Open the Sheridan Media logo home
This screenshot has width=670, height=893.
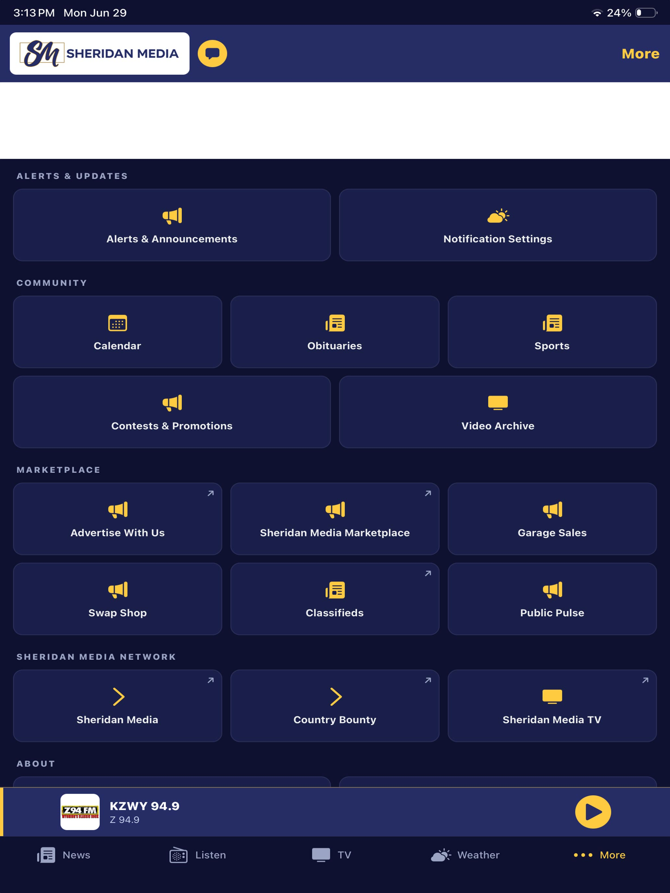click(99, 53)
